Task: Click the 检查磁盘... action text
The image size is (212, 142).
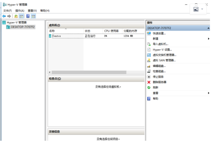Action: coord(159,72)
